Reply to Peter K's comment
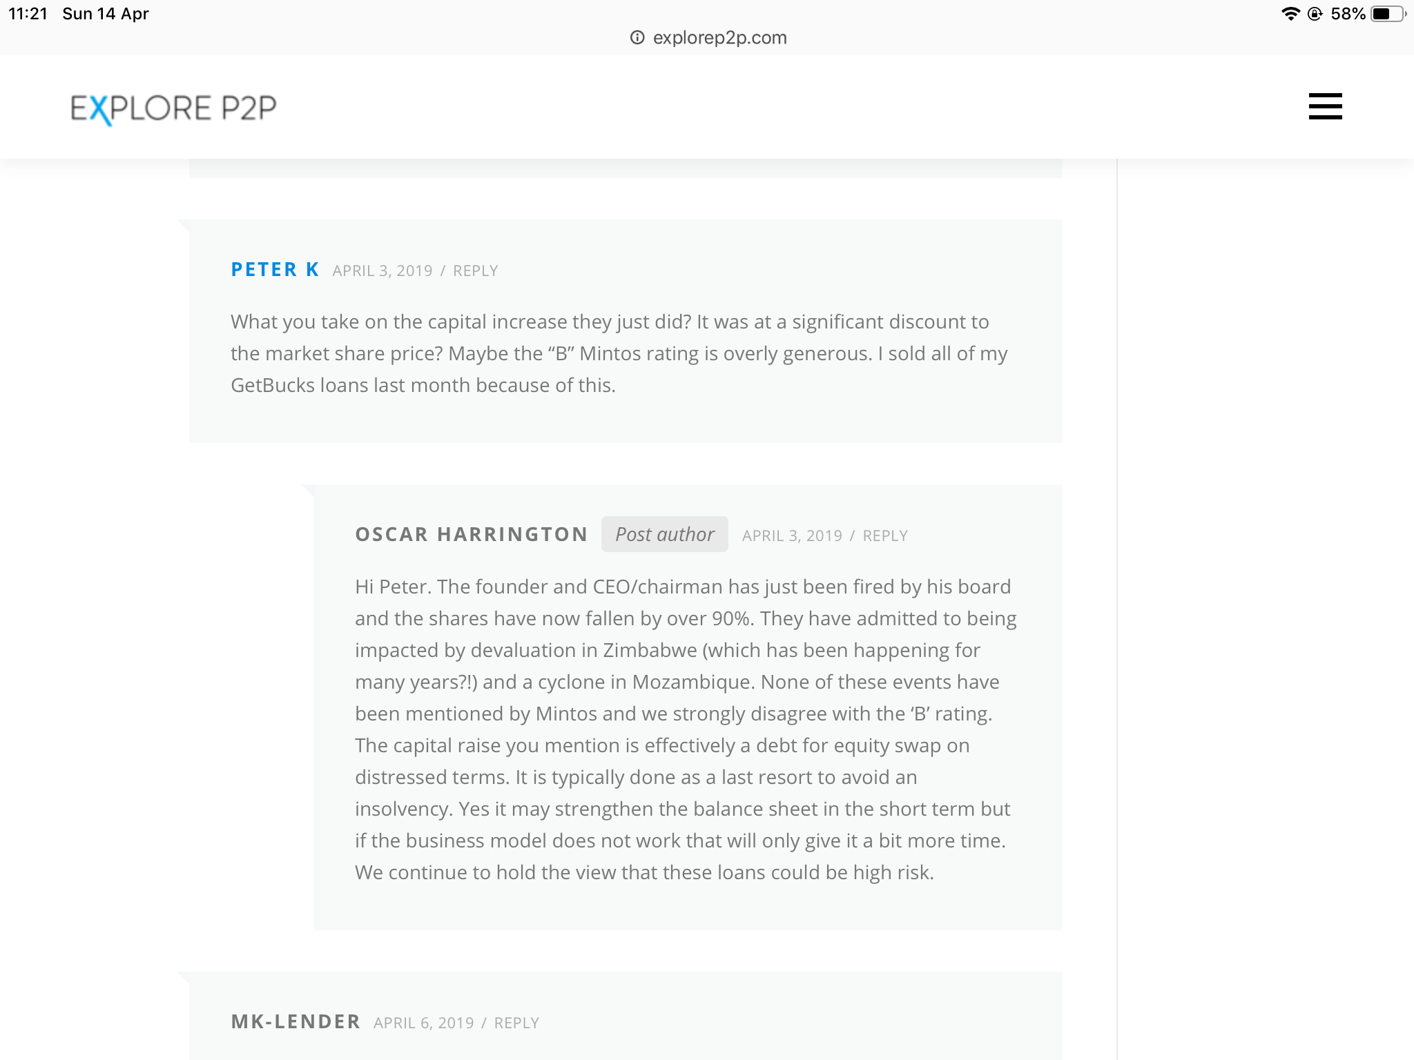Viewport: 1414px width, 1060px height. click(475, 271)
